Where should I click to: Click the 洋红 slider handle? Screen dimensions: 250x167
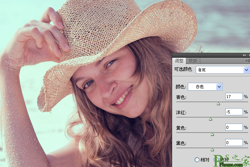point(210,119)
